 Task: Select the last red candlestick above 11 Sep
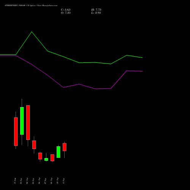[65, 147]
